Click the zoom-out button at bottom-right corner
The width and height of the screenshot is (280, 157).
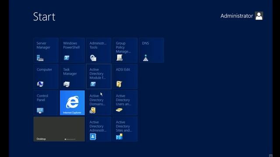click(271, 156)
